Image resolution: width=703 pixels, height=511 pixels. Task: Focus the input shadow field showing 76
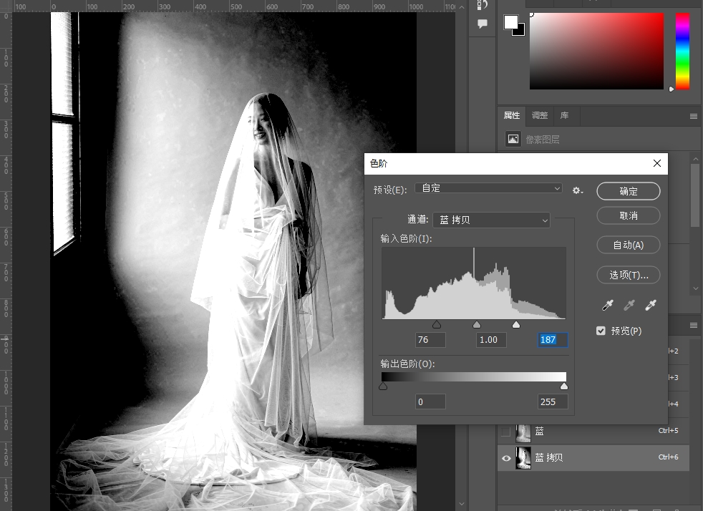(430, 340)
